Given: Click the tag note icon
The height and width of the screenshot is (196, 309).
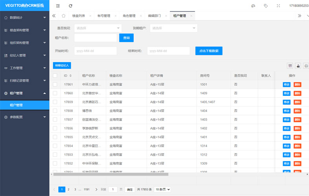Looking at the screenshot, I should point(266,6).
